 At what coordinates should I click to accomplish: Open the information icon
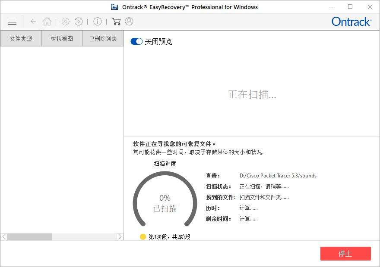pyautogui.click(x=97, y=21)
